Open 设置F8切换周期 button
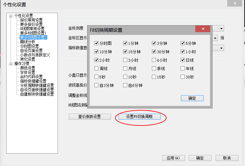This screenshot has height=166, width=245. (139, 116)
